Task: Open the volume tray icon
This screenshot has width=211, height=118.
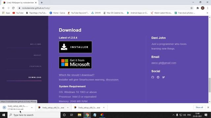Action: point(185,115)
